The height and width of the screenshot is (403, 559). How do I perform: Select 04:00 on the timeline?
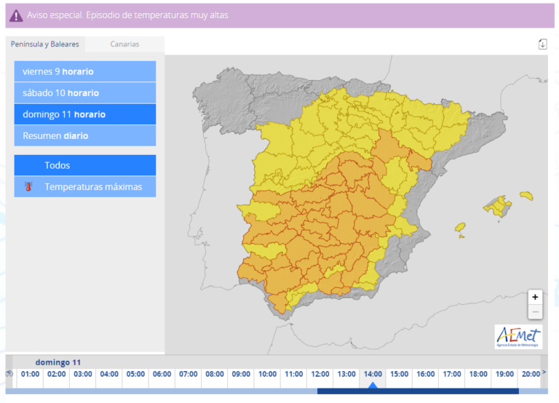[x=109, y=374]
